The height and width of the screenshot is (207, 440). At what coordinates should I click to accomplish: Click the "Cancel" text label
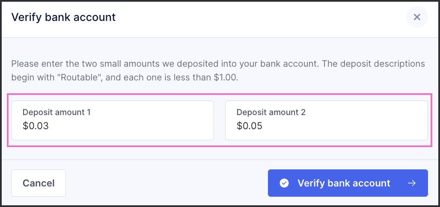tap(39, 183)
